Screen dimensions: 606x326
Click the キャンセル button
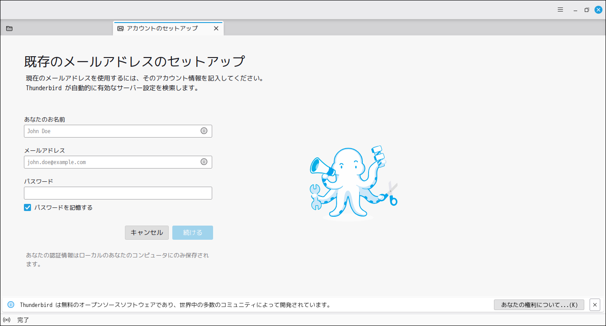147,232
